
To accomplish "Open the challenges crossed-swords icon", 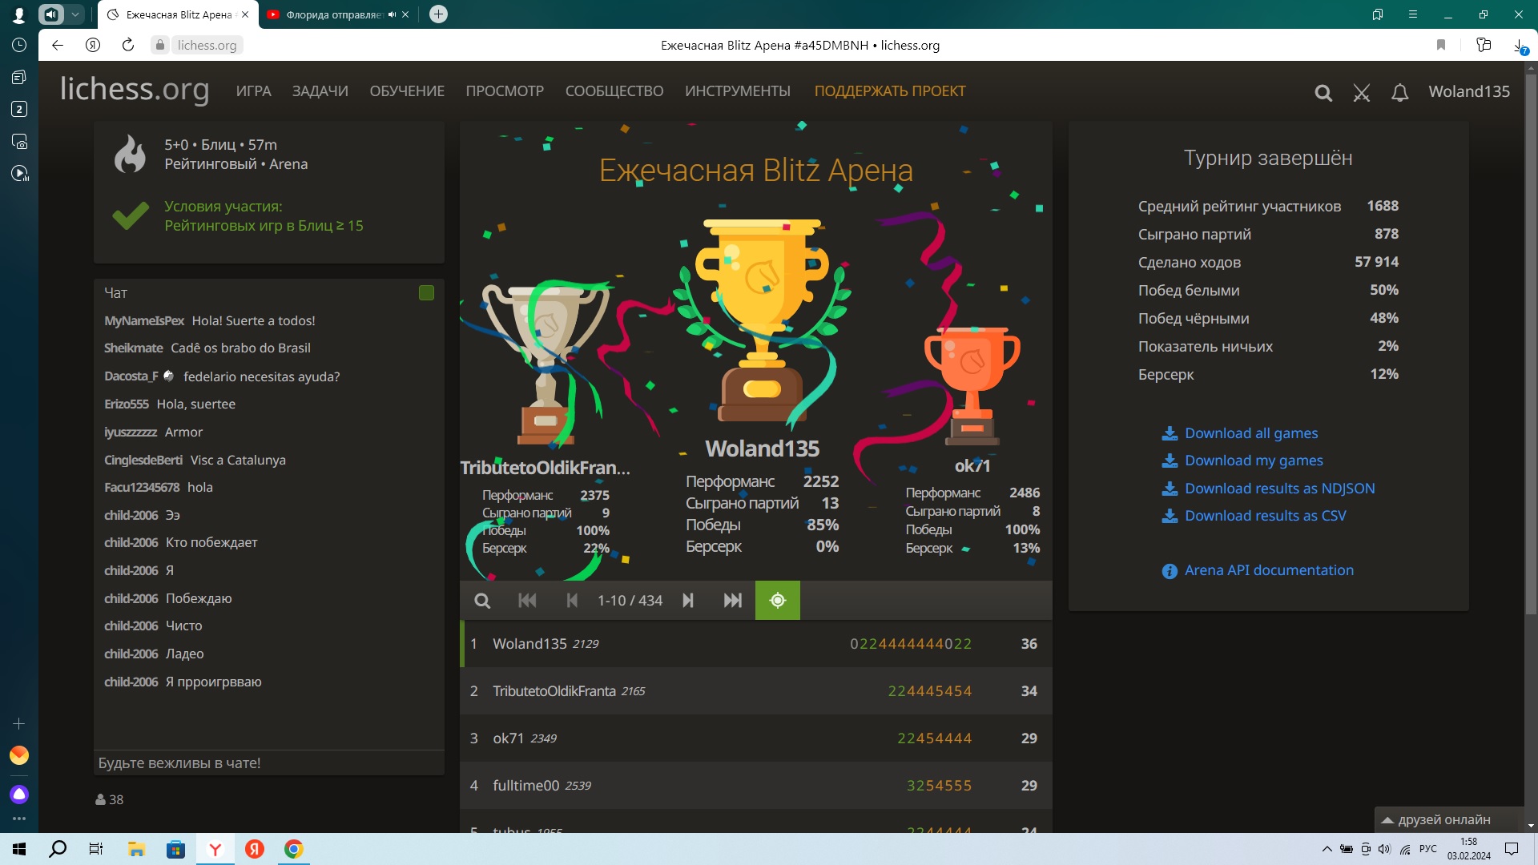I will [1362, 93].
